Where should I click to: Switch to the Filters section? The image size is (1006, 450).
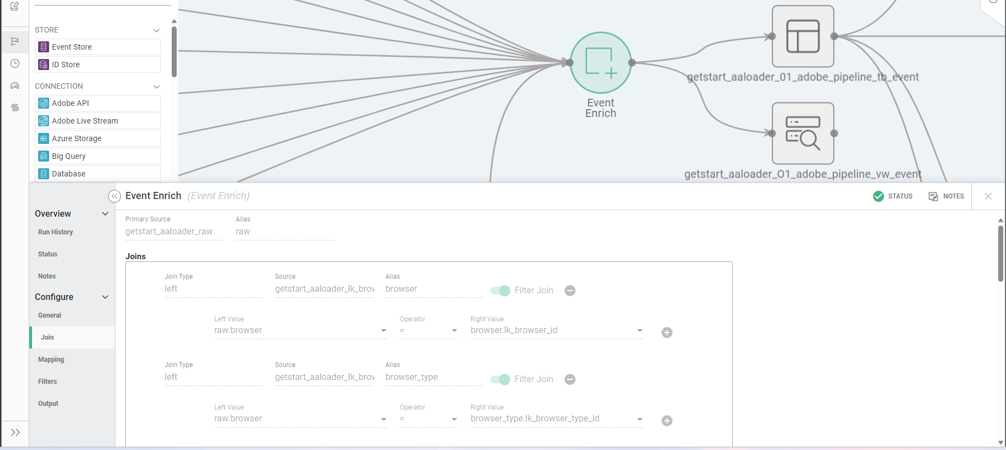point(47,382)
